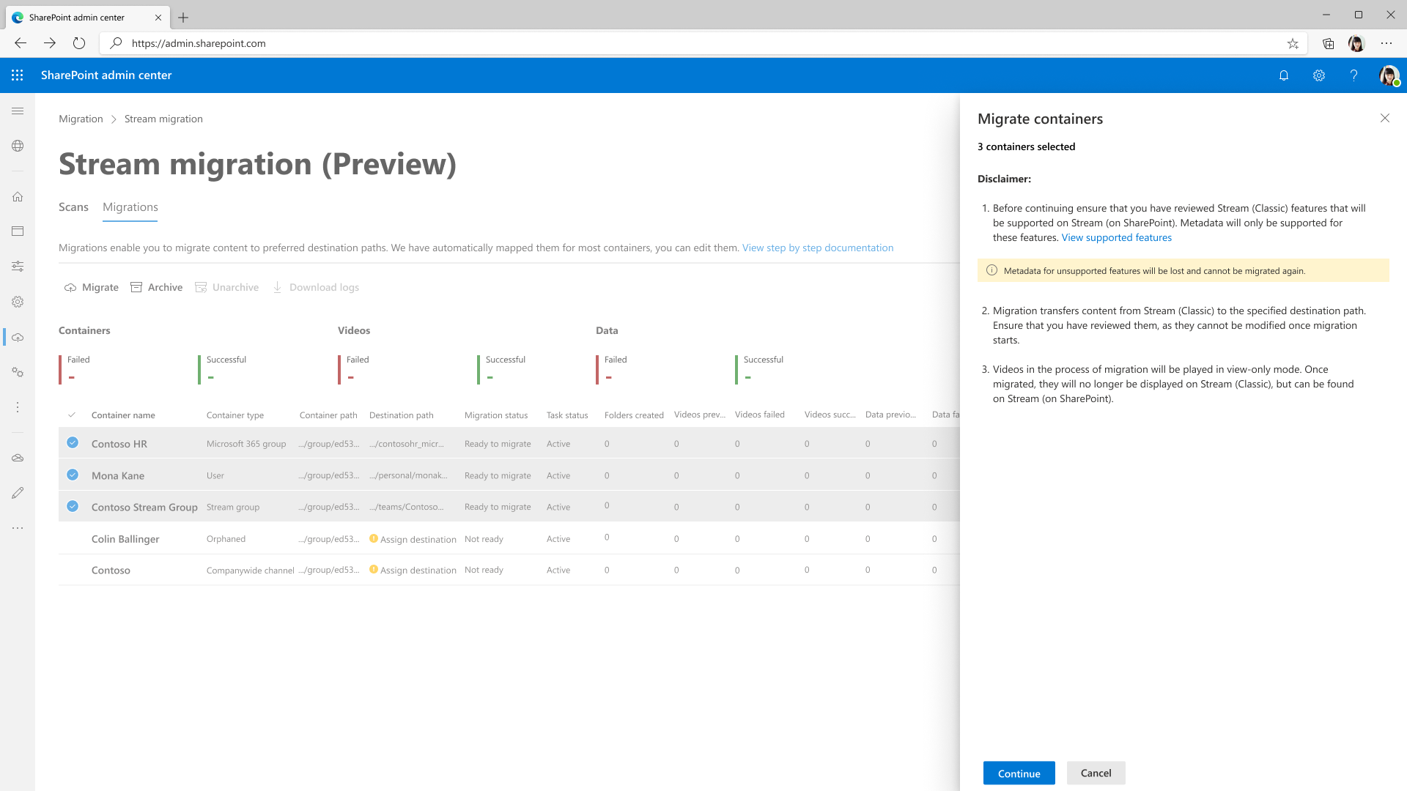Click the help question mark icon
1407x791 pixels.
(1354, 75)
